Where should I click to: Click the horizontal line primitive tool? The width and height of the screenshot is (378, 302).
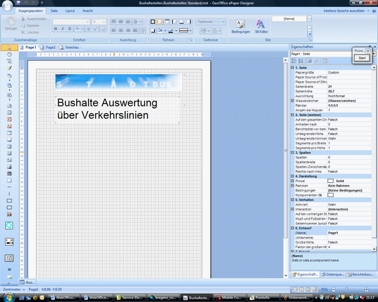click(x=9, y=187)
